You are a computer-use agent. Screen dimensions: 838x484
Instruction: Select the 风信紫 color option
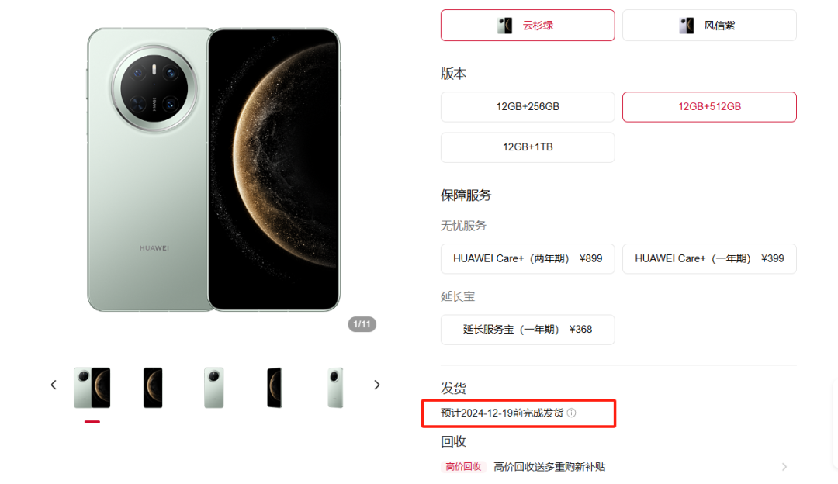click(x=709, y=25)
